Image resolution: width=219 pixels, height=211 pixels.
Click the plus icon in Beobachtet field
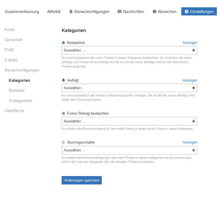[x=193, y=50]
